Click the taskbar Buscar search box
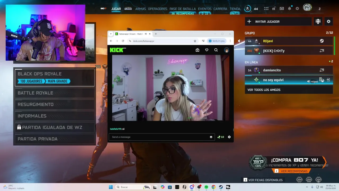This screenshot has height=191, width=339. [133, 187]
